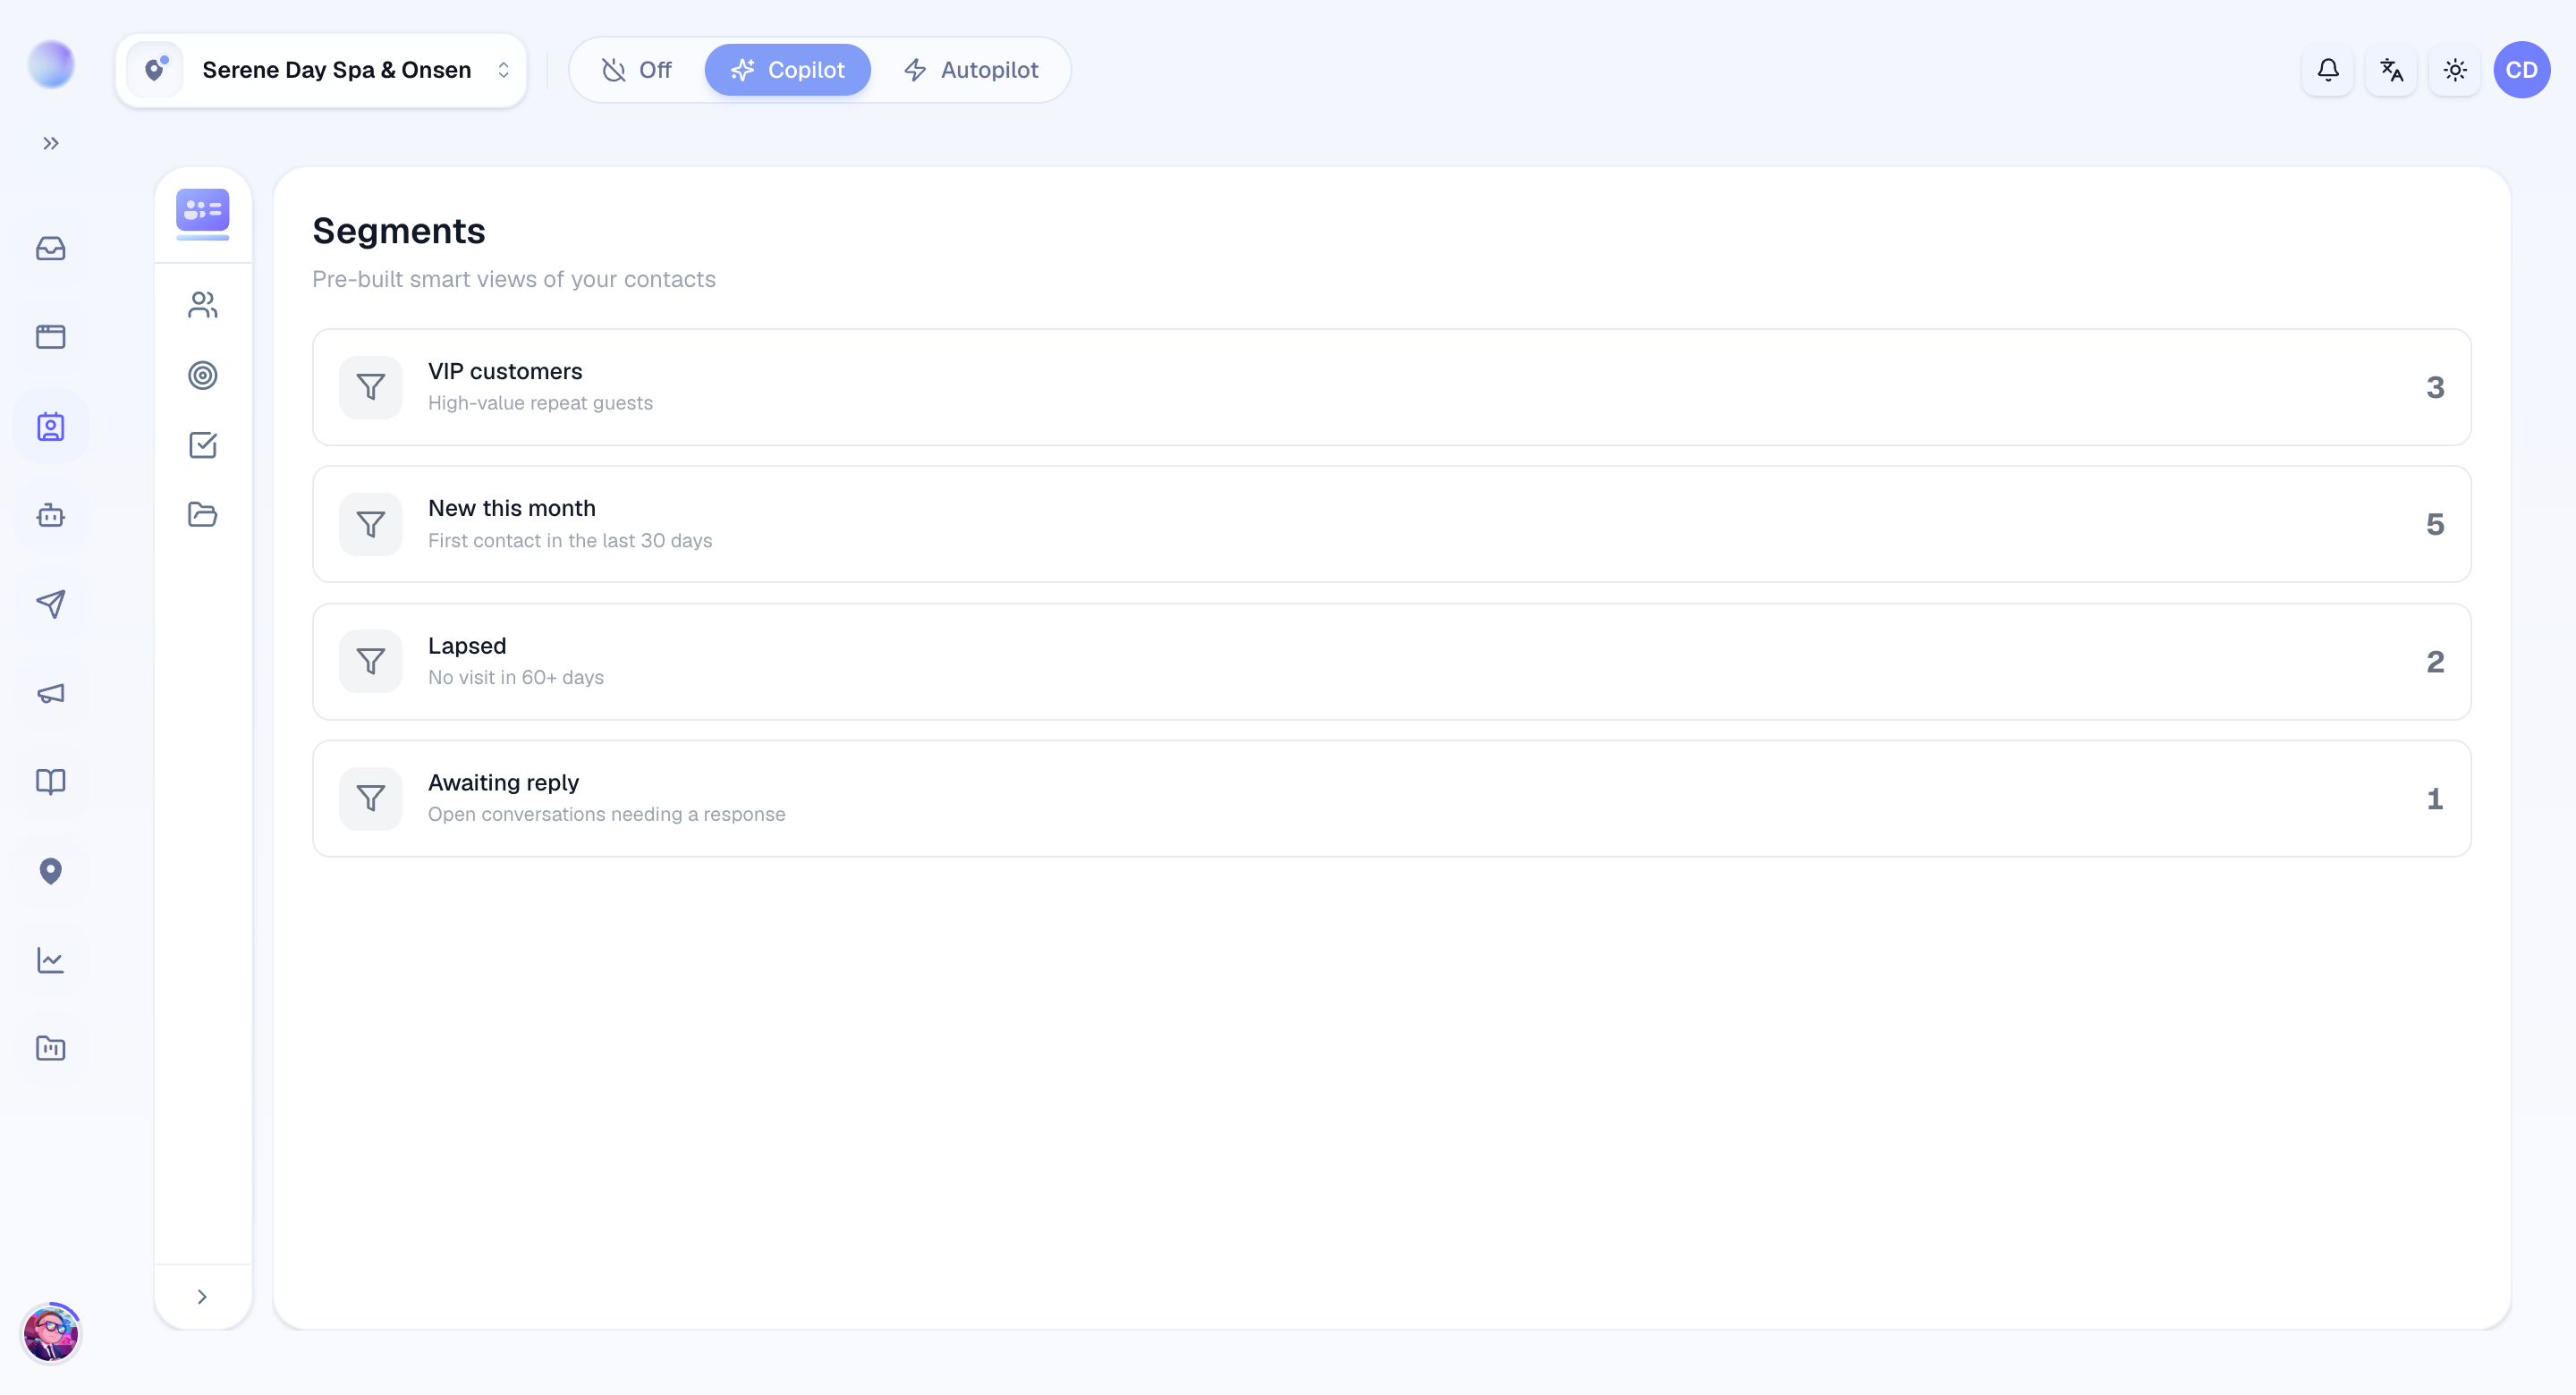Open the target goals icon in secondary sidebar

pos(203,375)
